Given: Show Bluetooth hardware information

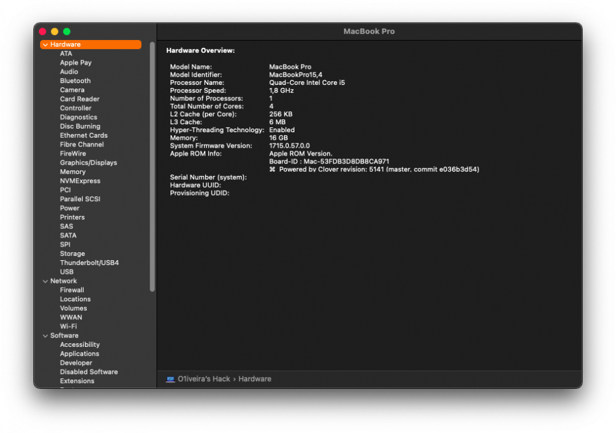Looking at the screenshot, I should [75, 81].
